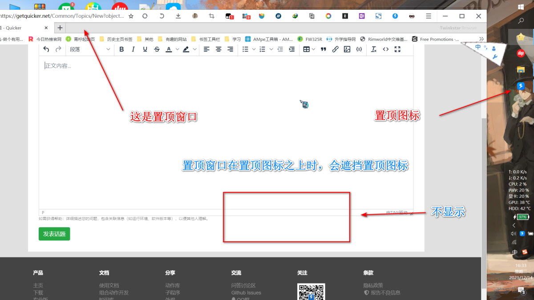The height and width of the screenshot is (300, 534).
Task: Insert a table into the post
Action: click(306, 49)
